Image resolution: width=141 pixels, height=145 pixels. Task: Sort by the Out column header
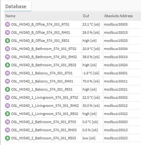click(86, 16)
